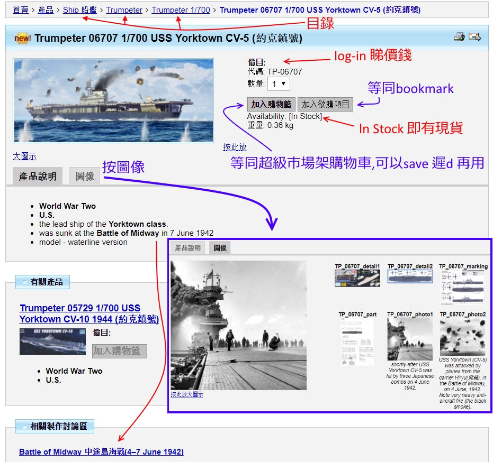Open TP_06707_detail2 thumbnail
Screen dimensions: 493x462
410,276
